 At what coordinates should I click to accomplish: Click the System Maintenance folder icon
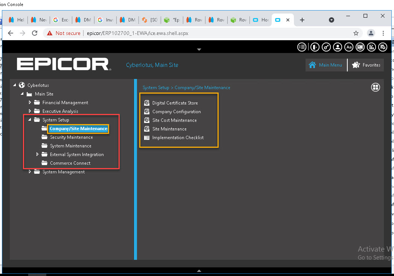[x=44, y=146]
